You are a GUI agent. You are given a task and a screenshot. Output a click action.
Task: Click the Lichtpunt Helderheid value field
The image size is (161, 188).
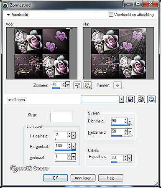pyautogui.click(x=61, y=135)
